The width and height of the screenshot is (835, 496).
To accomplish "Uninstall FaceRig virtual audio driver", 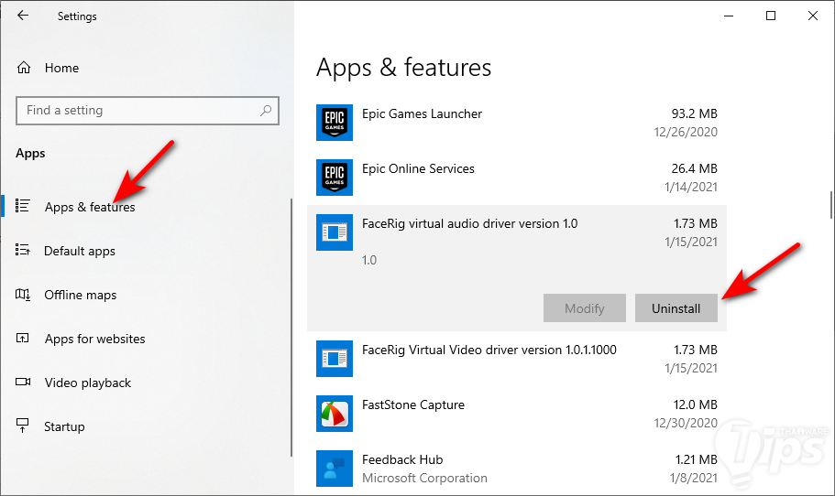I will [x=676, y=307].
